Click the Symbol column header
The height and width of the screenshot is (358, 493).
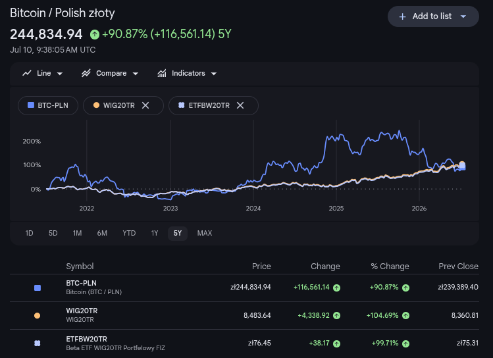(80, 267)
